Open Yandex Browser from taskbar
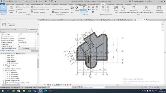The width and height of the screenshot is (166, 93). pos(19,91)
